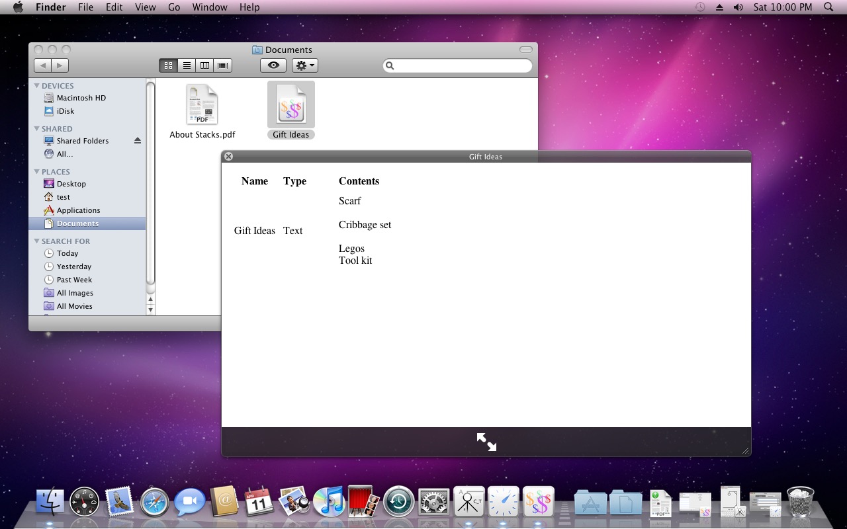Select Applications in the sidebar

pos(78,210)
